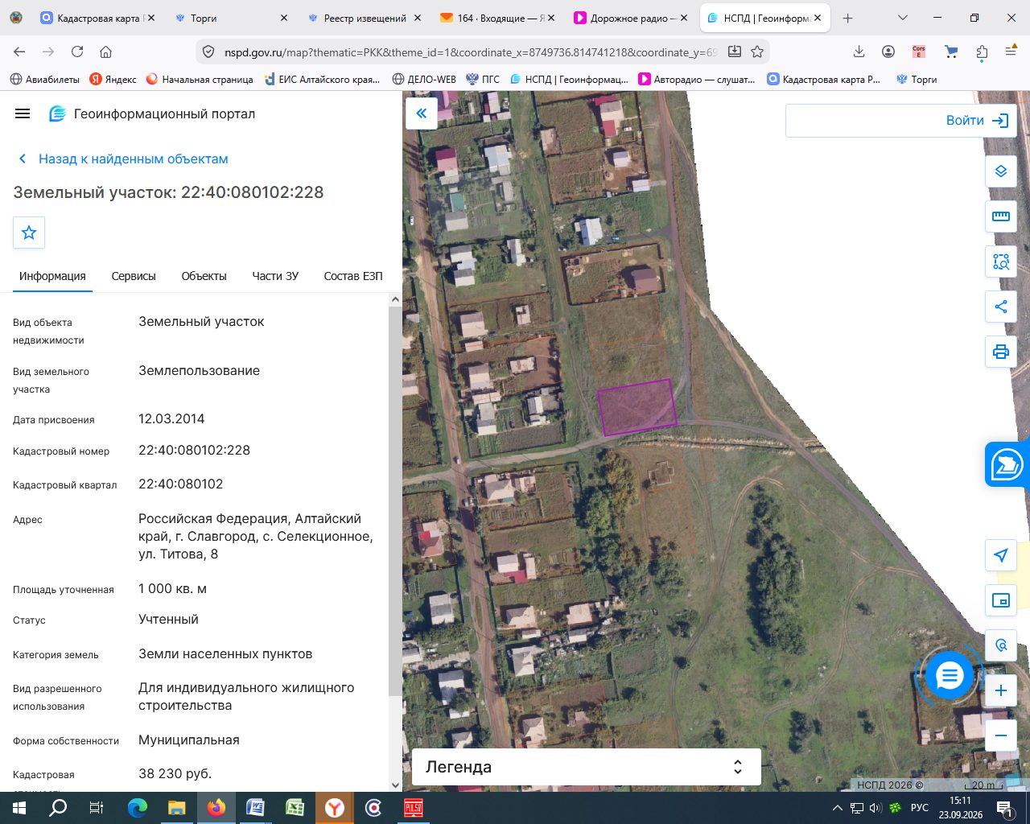Switch to the Объекты tab
This screenshot has width=1030, height=824.
coord(204,276)
